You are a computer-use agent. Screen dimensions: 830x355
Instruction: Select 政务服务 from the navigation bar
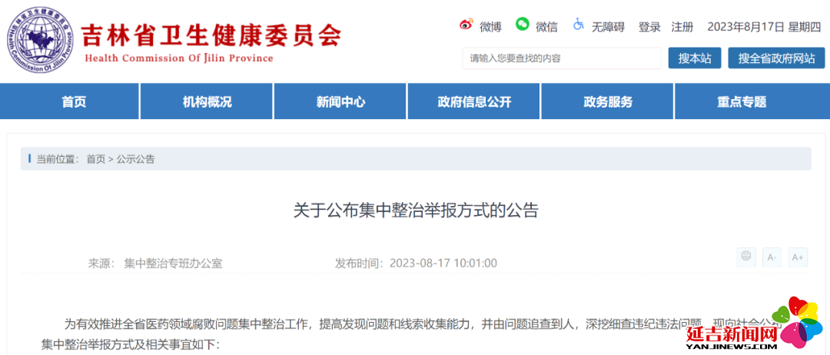(608, 102)
